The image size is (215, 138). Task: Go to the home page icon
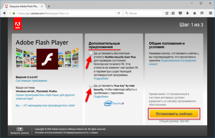click(x=195, y=13)
